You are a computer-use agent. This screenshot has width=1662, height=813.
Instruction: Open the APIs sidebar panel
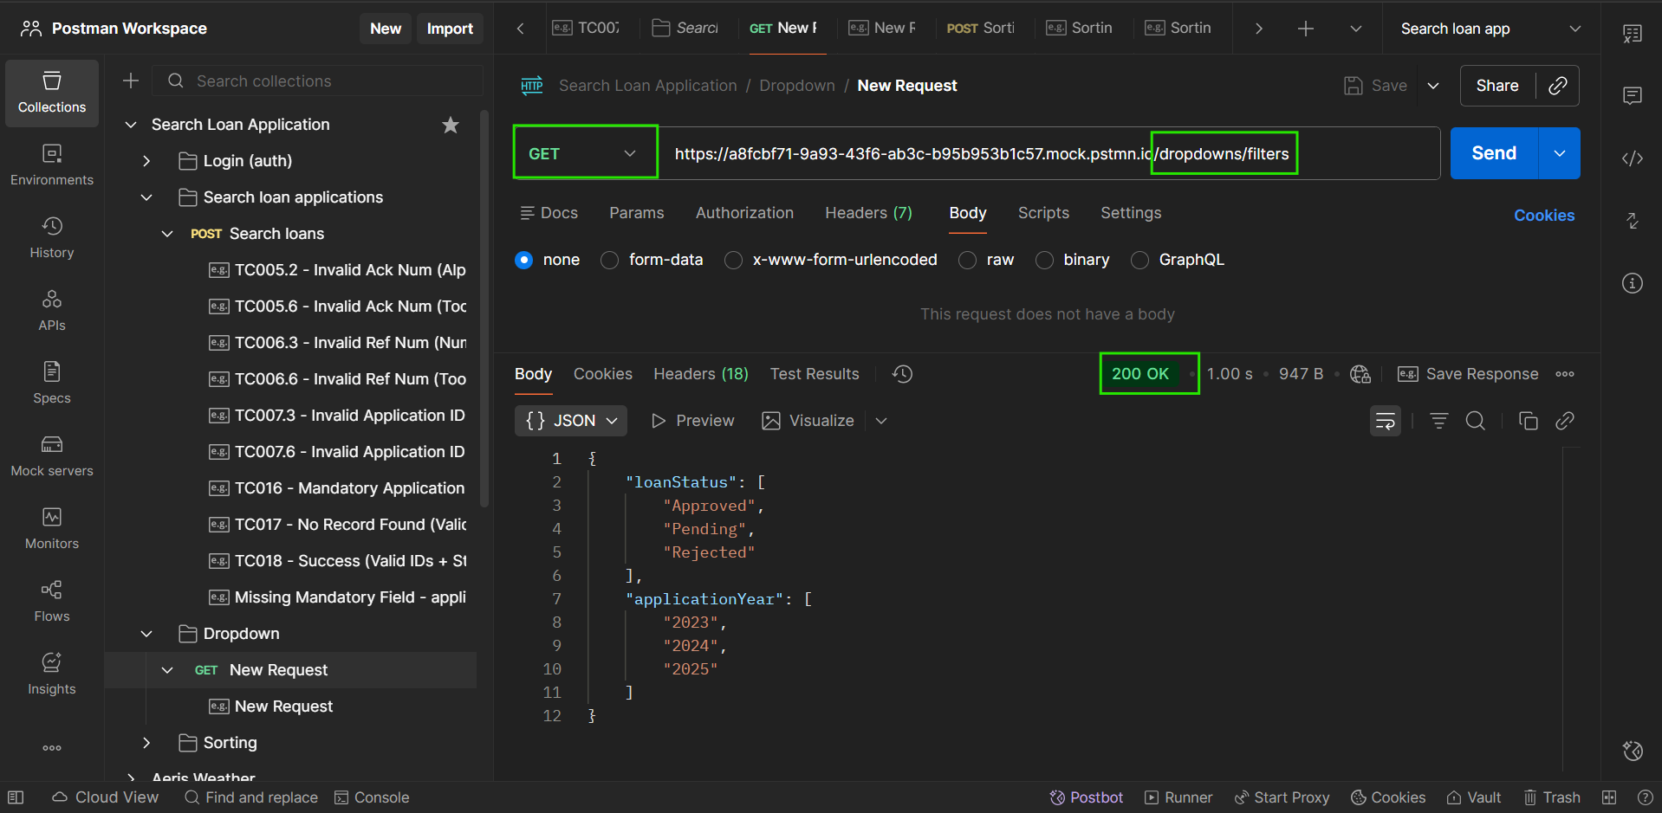[52, 311]
